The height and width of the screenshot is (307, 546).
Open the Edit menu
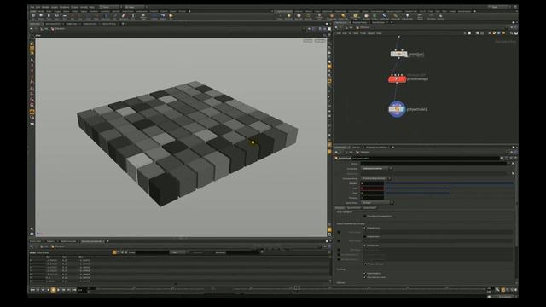tap(38, 7)
